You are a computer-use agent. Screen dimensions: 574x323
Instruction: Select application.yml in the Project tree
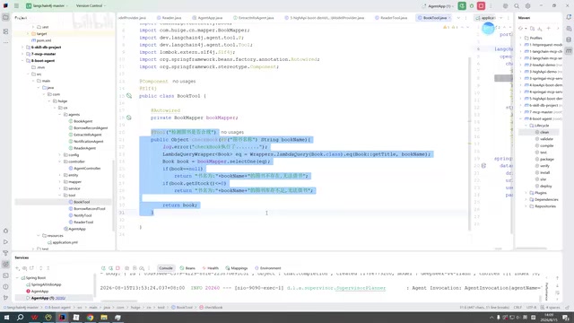[x=63, y=242]
